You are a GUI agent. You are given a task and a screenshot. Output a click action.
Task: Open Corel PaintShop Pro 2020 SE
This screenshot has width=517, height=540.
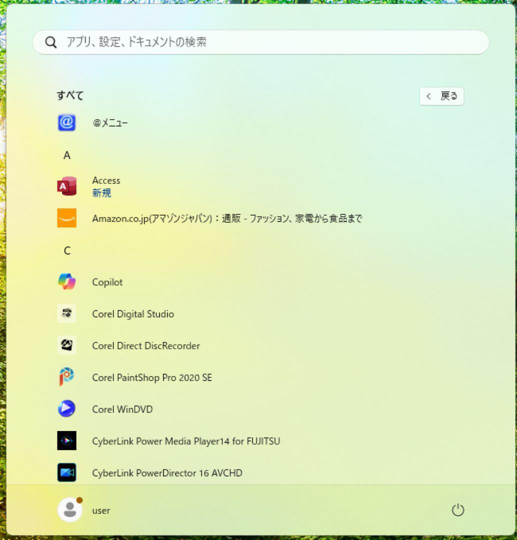[151, 377]
